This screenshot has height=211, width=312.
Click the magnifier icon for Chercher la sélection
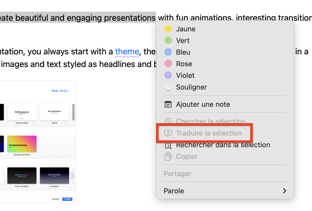[x=168, y=121]
